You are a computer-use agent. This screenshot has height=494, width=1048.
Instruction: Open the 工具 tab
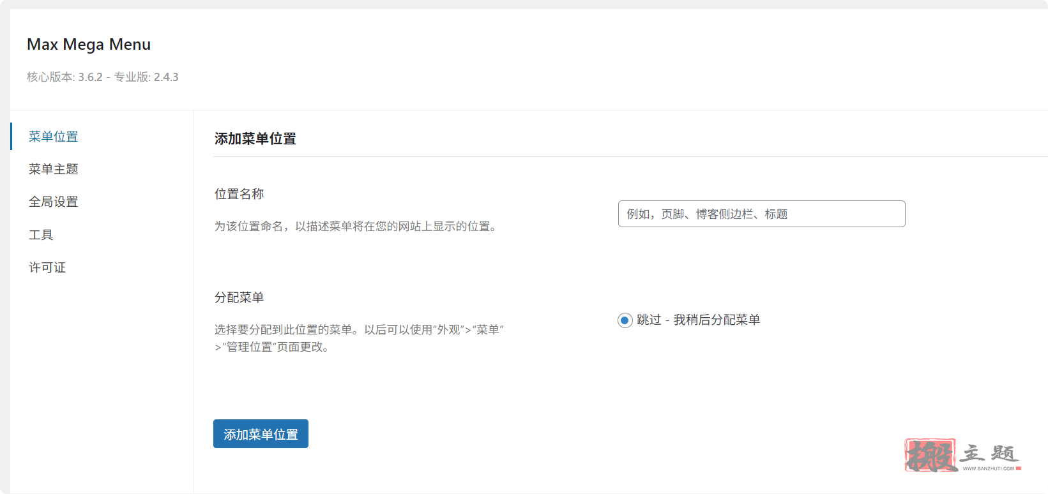[x=41, y=235]
